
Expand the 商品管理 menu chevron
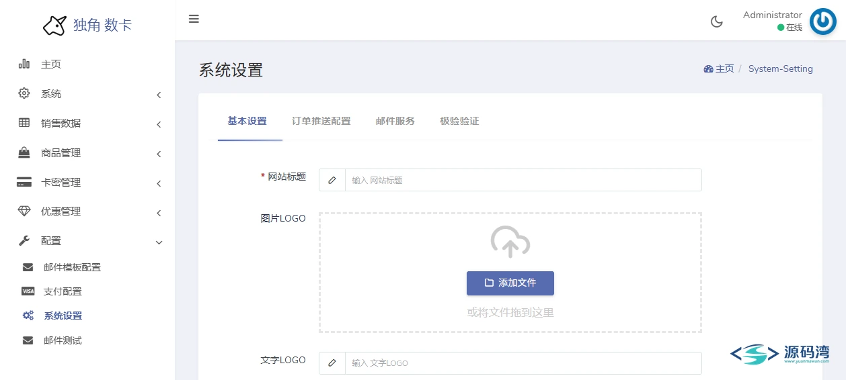tap(159, 154)
